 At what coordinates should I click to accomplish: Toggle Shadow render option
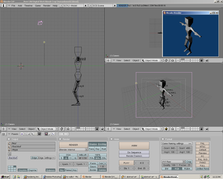coord(93,144)
